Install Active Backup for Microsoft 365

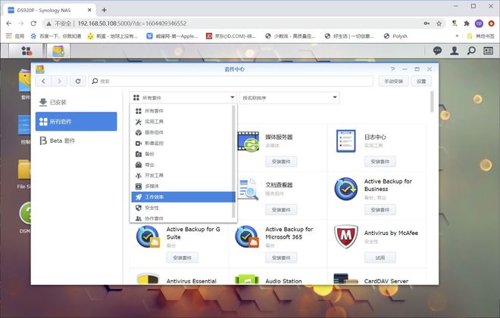click(281, 258)
